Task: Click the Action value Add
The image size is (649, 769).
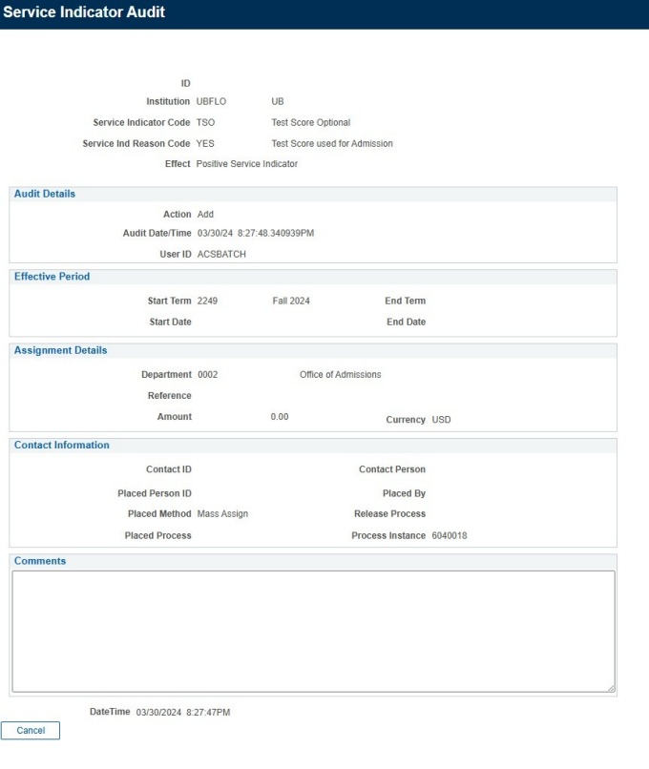Action: tap(205, 215)
